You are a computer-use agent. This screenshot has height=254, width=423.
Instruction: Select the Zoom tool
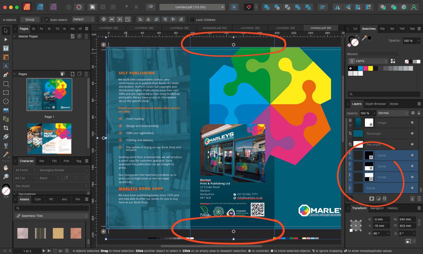(x=6, y=177)
